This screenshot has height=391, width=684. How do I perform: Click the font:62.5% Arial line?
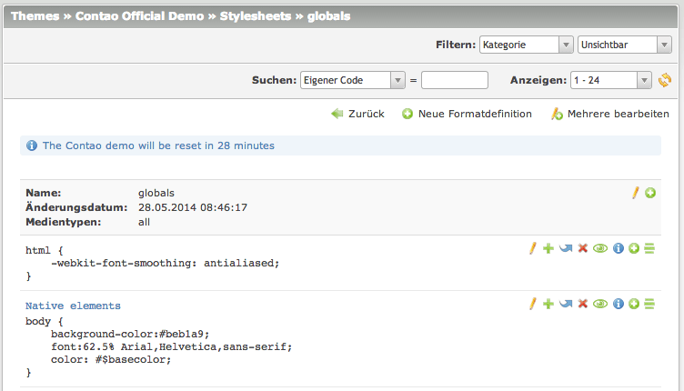point(171,346)
